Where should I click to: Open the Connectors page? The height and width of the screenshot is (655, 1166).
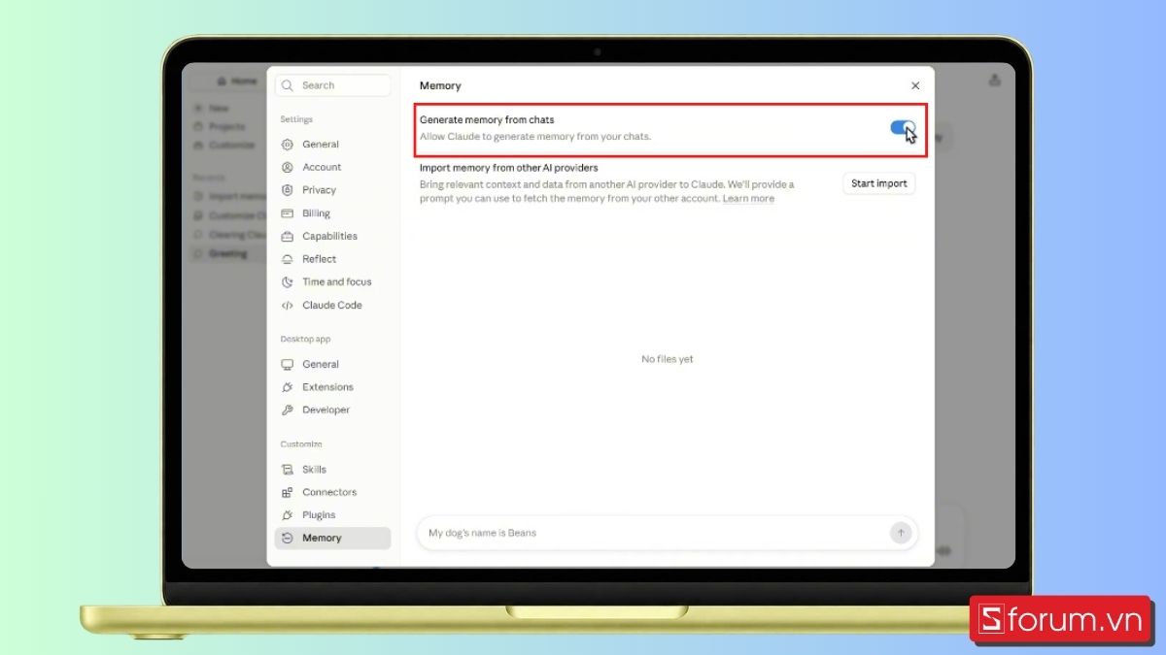coord(332,492)
